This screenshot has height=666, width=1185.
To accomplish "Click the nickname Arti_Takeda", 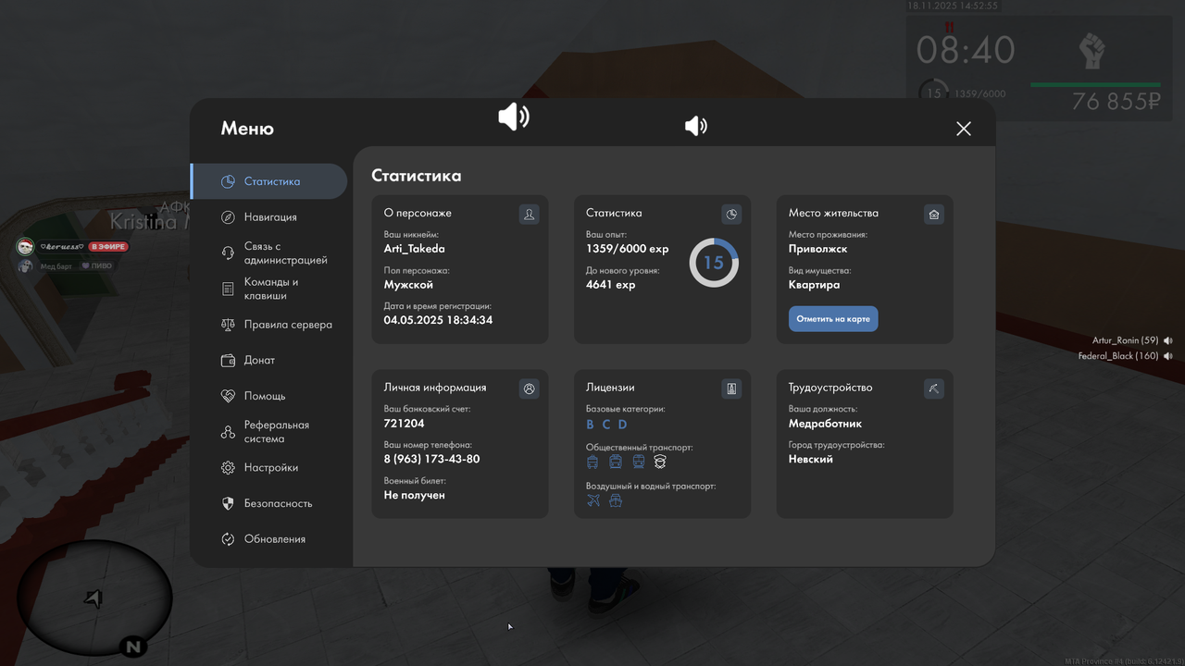I will [415, 249].
